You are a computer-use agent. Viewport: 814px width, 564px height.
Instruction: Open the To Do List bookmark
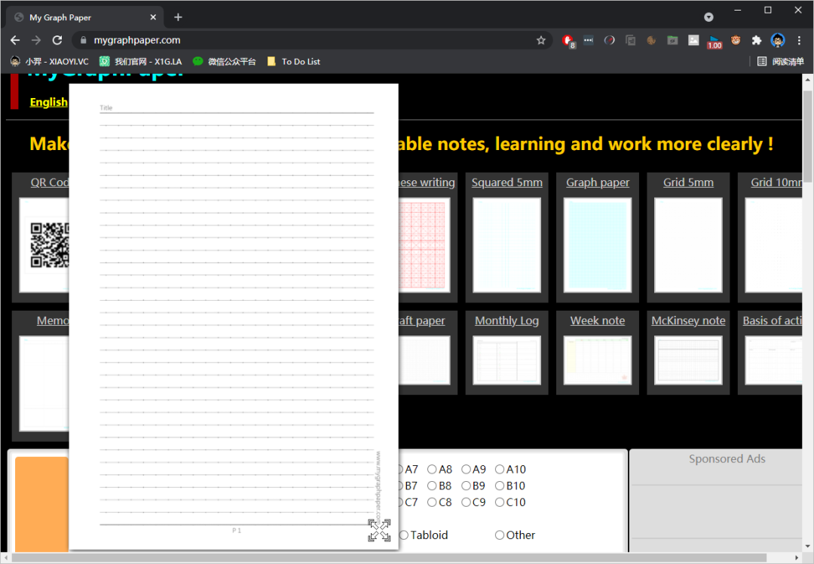point(301,62)
